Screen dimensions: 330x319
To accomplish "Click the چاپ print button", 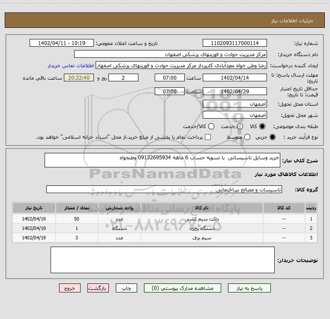I will 126,288.
